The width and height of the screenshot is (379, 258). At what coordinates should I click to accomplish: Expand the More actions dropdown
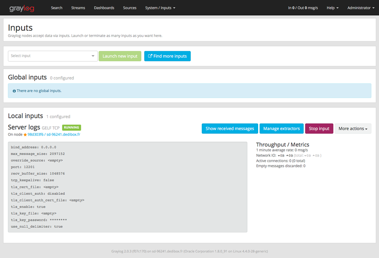point(353,128)
